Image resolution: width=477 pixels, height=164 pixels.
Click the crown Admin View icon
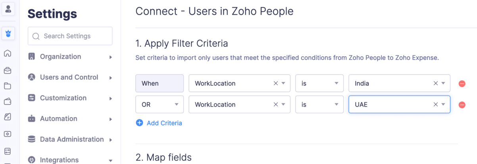point(8,33)
